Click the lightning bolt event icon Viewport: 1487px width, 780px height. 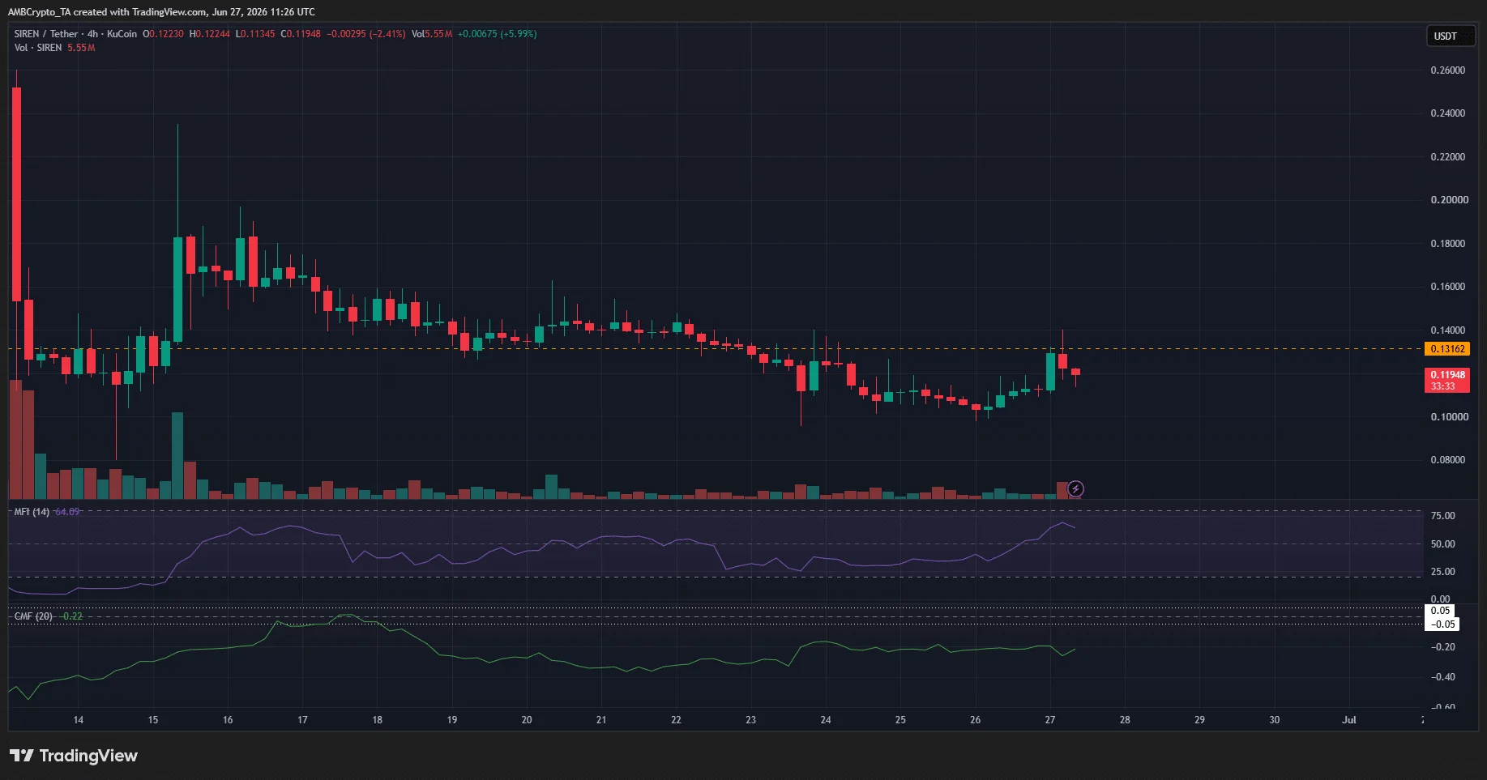(x=1075, y=488)
